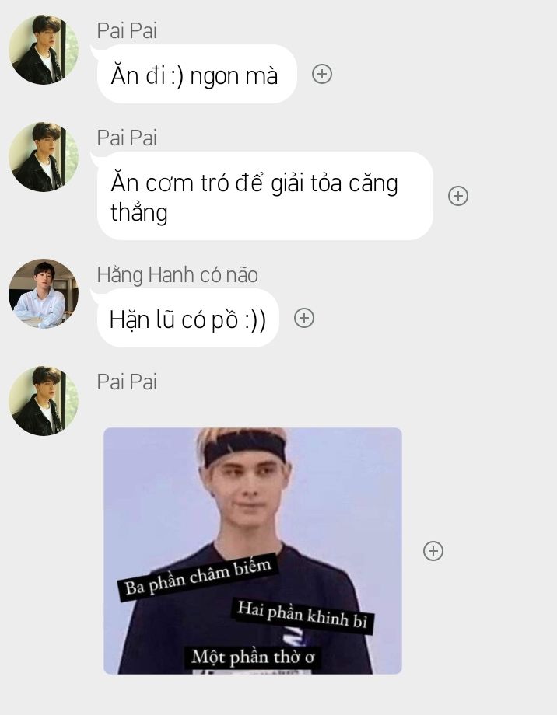This screenshot has height=715, width=557.
Task: Click "Pai Pai" name above "Ăn cơm tró" bubble
Action: point(127,138)
